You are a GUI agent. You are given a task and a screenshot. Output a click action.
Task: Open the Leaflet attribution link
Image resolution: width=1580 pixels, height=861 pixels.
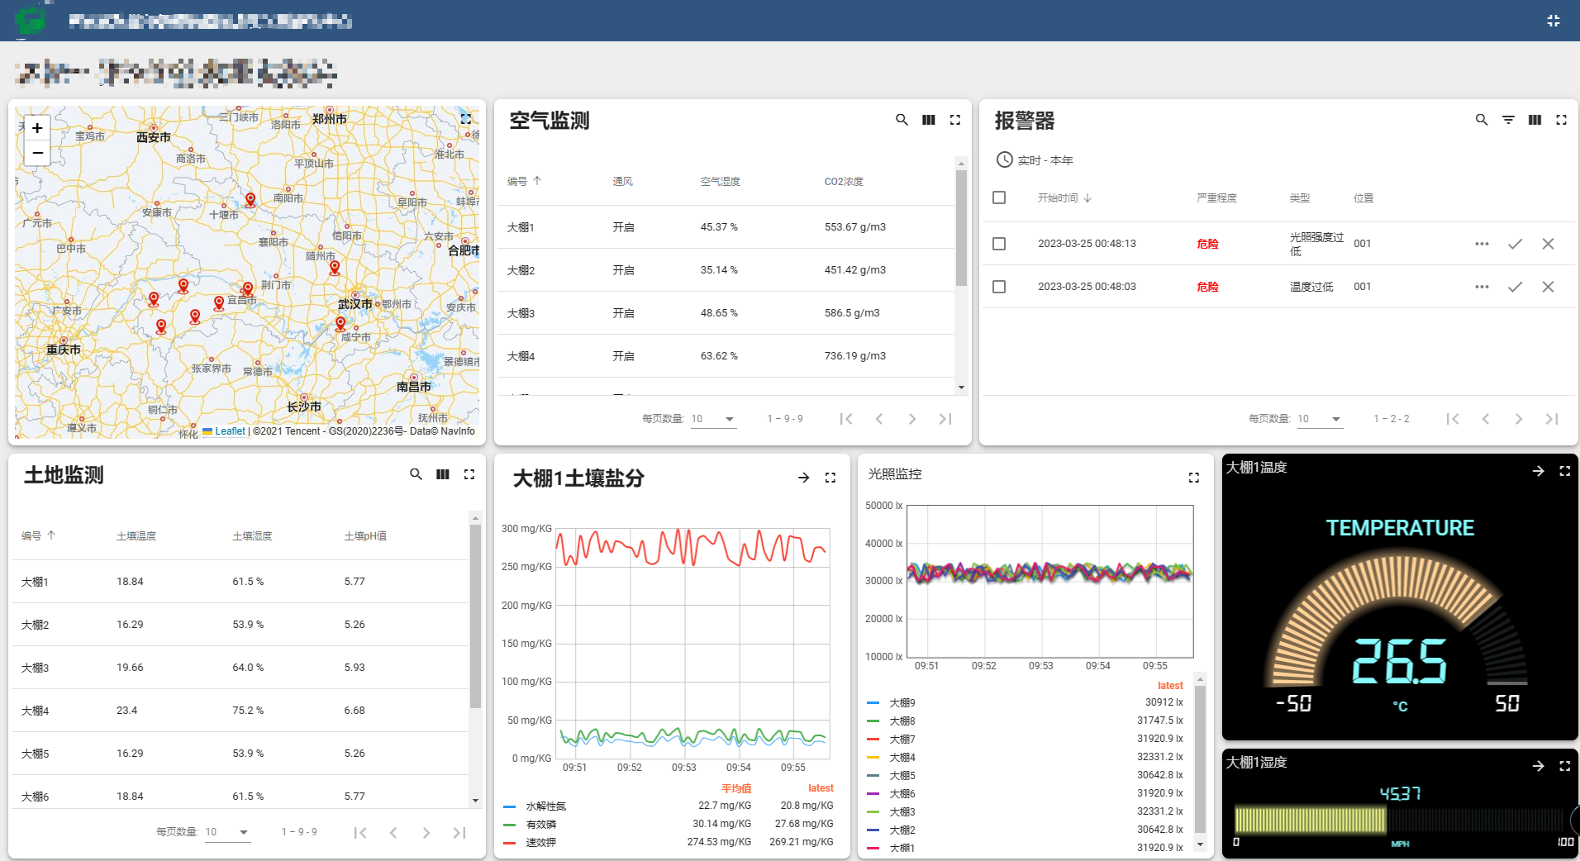[x=228, y=430]
